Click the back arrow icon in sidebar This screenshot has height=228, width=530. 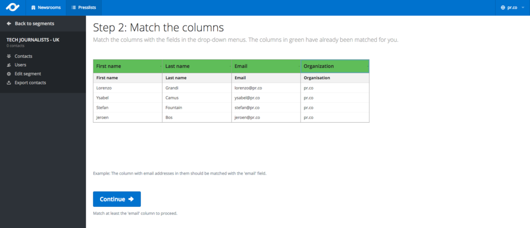9,24
